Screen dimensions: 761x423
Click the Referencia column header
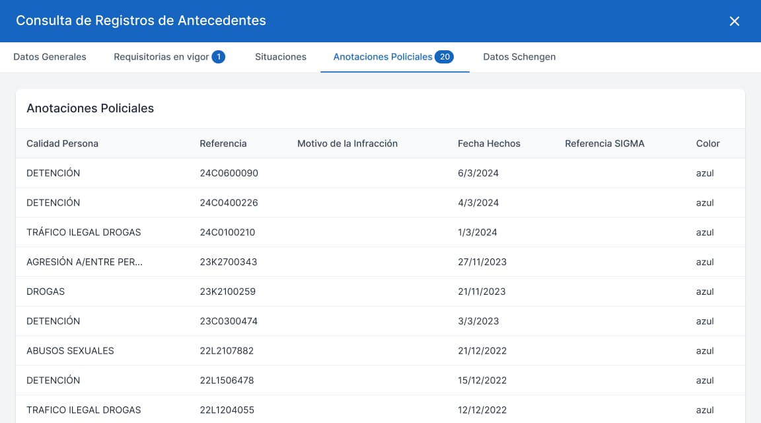point(223,143)
